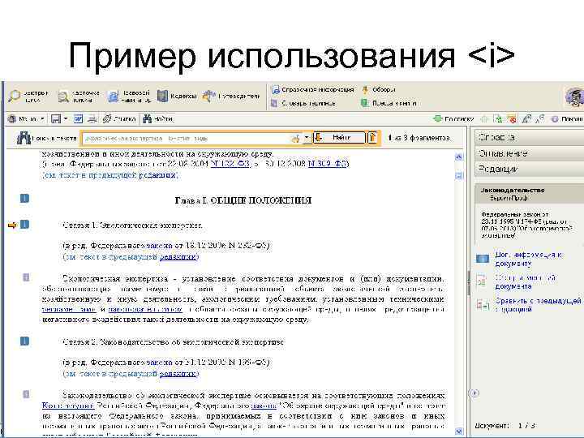Open the Меню dropdown
The width and height of the screenshot is (584, 438).
click(x=26, y=118)
